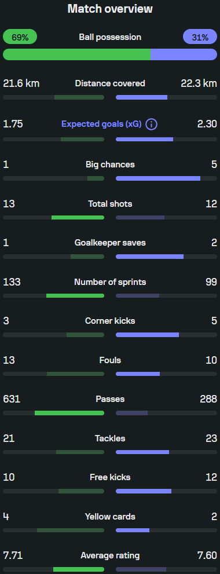
Task: Click the Ball possession progress bar
Action: 110,54
